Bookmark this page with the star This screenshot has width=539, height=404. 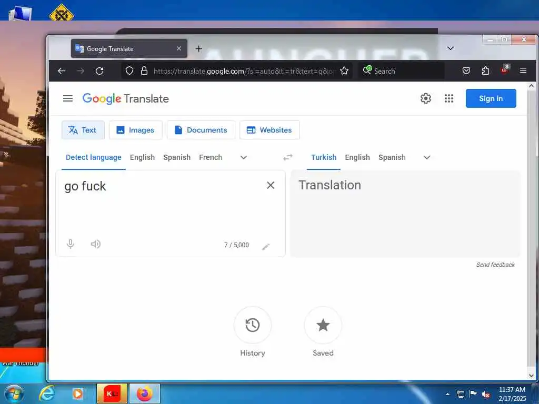tap(344, 71)
